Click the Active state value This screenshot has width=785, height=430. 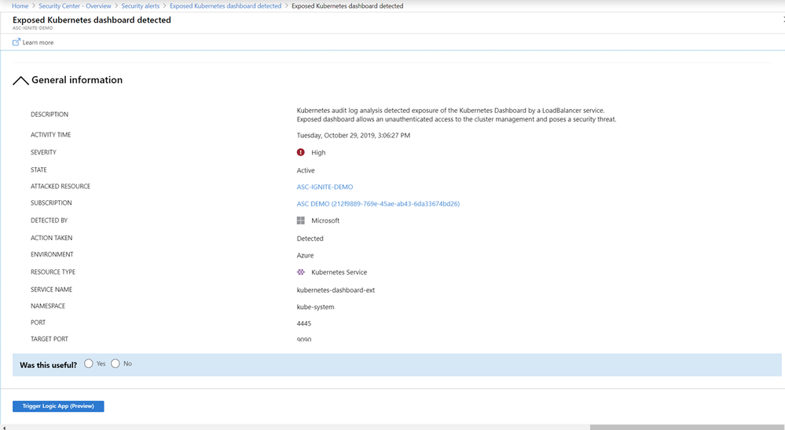[306, 170]
